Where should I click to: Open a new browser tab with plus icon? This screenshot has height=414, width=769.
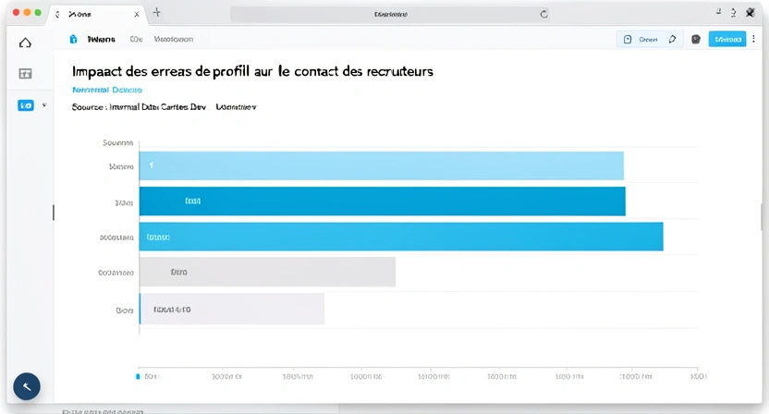pyautogui.click(x=157, y=12)
